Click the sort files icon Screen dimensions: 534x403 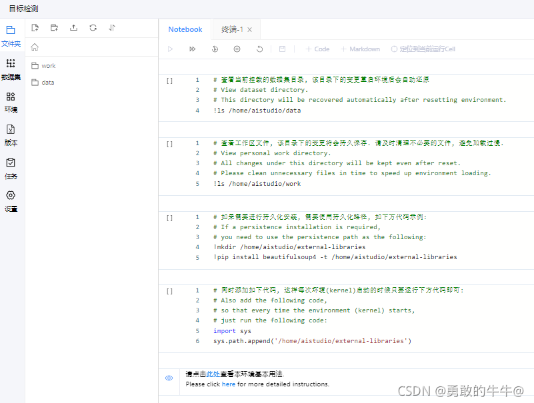click(112, 28)
